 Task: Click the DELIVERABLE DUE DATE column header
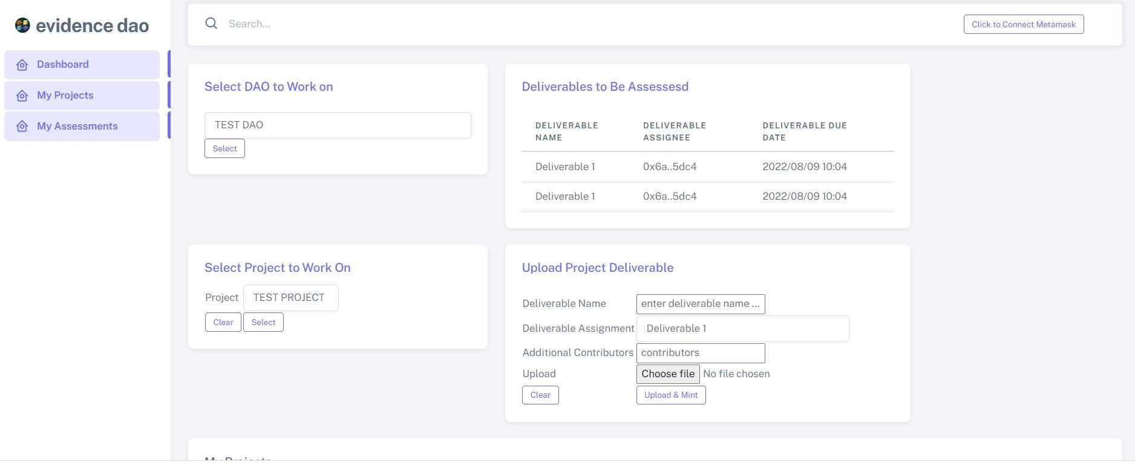coord(805,131)
